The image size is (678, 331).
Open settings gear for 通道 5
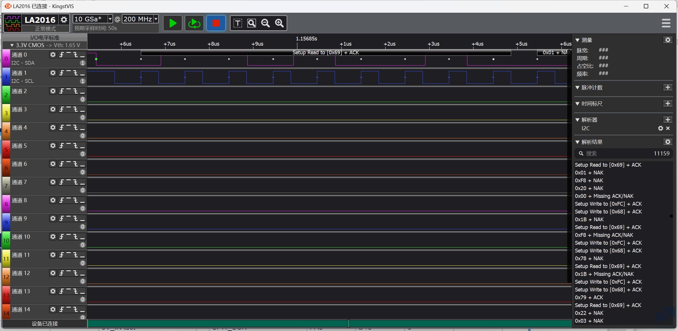coord(53,146)
